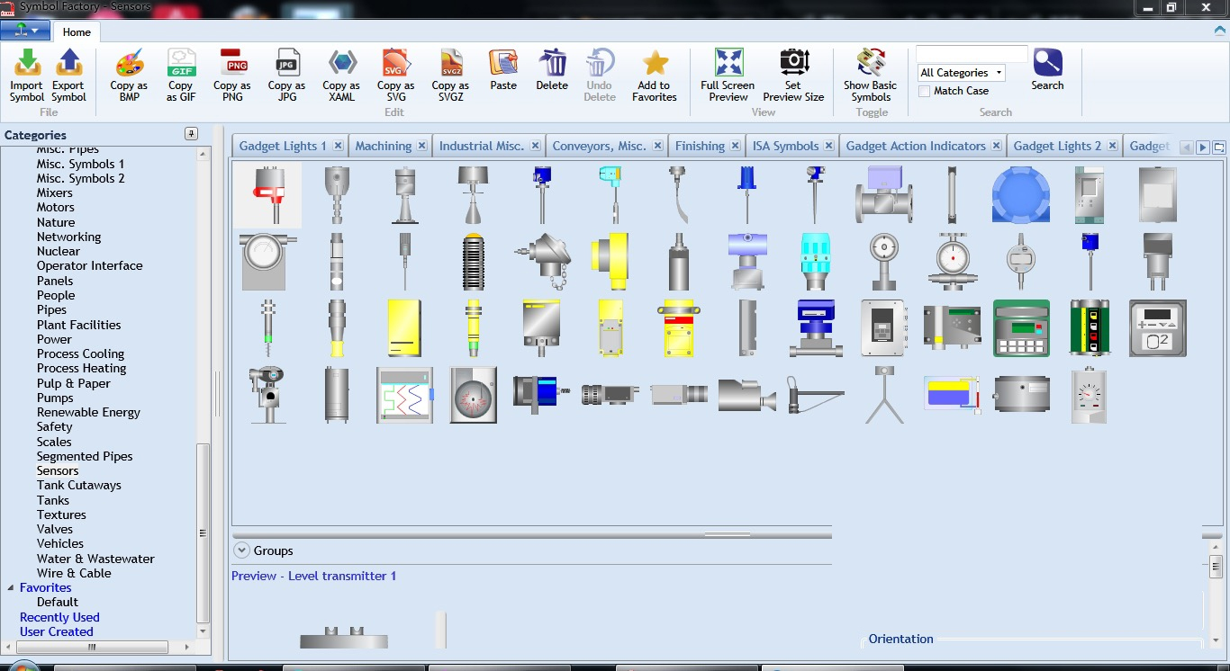Copy symbol as XAML
Screen dimensions: 1230x671
click(x=341, y=76)
